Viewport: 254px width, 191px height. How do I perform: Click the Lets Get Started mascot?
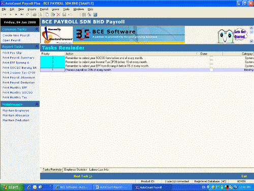click(233, 35)
